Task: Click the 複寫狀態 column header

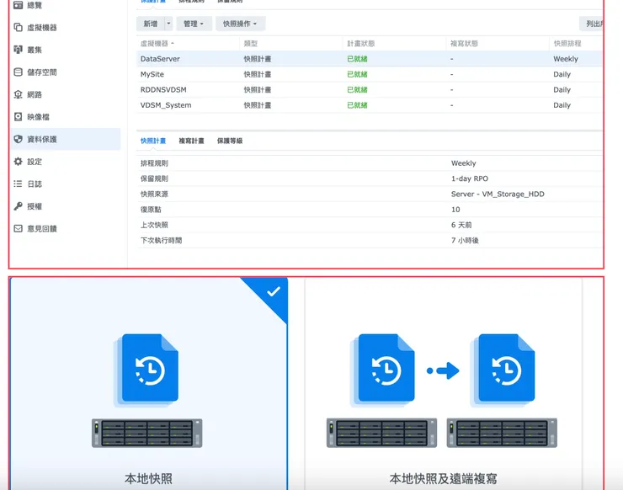Action: tap(464, 43)
